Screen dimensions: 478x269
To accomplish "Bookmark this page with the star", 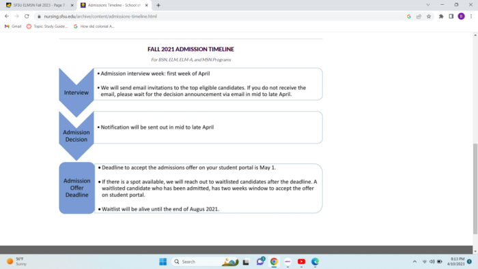I will [429, 16].
